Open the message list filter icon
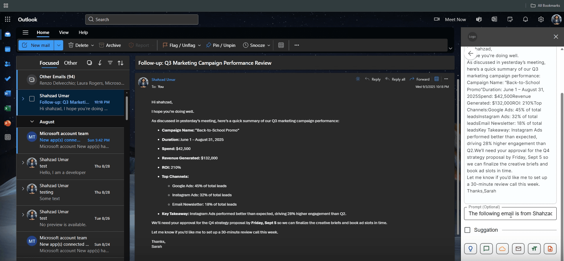Image resolution: width=564 pixels, height=261 pixels. pyautogui.click(x=110, y=63)
